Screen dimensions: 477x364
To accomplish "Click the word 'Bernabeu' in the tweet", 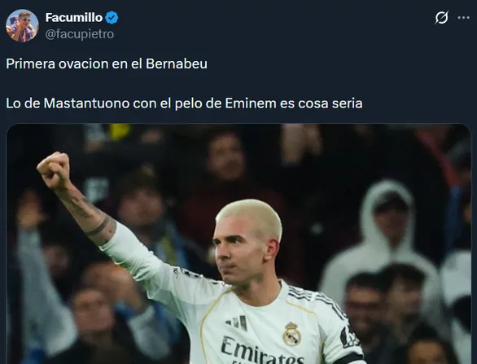I will click(177, 64).
